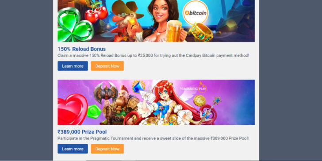322x161 pixels.
Task: Click the blue gem in gold frame
Action: click(x=138, y=87)
